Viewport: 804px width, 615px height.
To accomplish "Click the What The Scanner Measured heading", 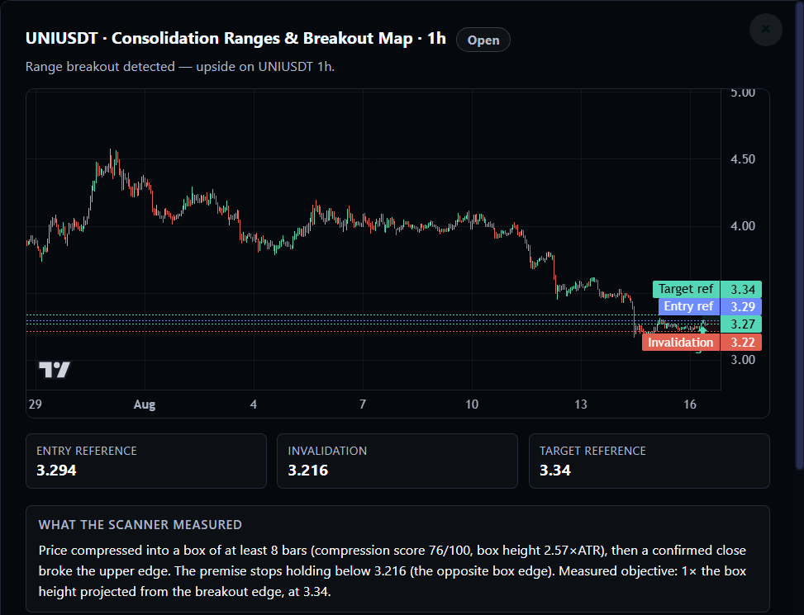I will [140, 525].
